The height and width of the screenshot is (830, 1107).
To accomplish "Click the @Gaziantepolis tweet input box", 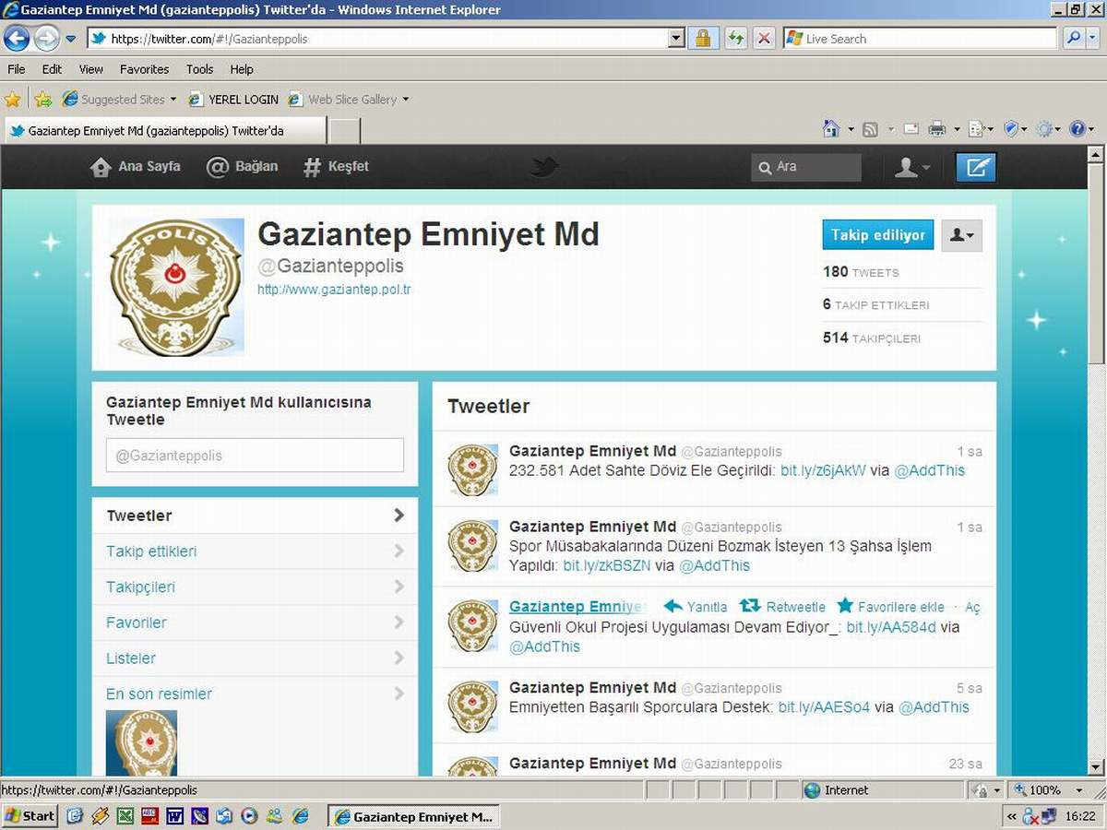I will point(255,456).
